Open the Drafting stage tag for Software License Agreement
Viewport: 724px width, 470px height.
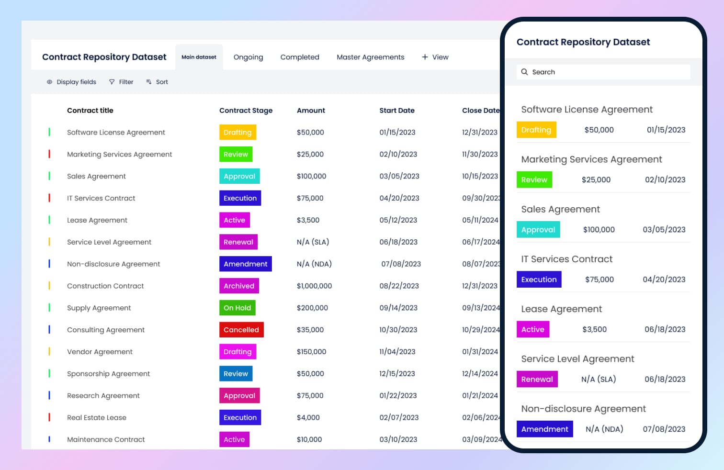tap(238, 132)
